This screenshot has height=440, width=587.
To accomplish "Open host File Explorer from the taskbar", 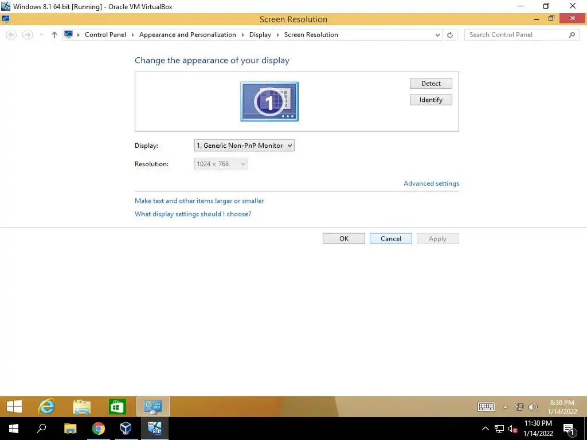I will point(70,429).
